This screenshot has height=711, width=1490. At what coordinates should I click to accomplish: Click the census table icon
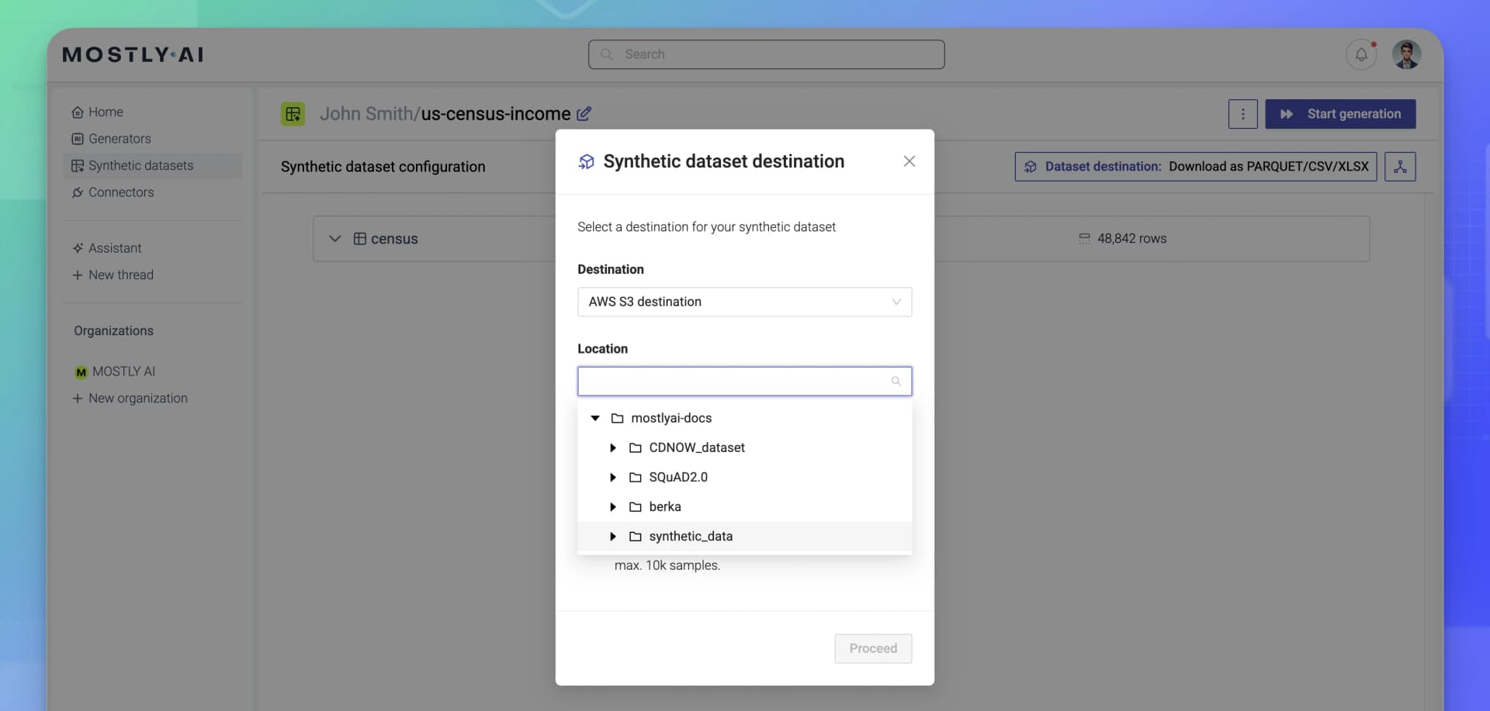[360, 239]
